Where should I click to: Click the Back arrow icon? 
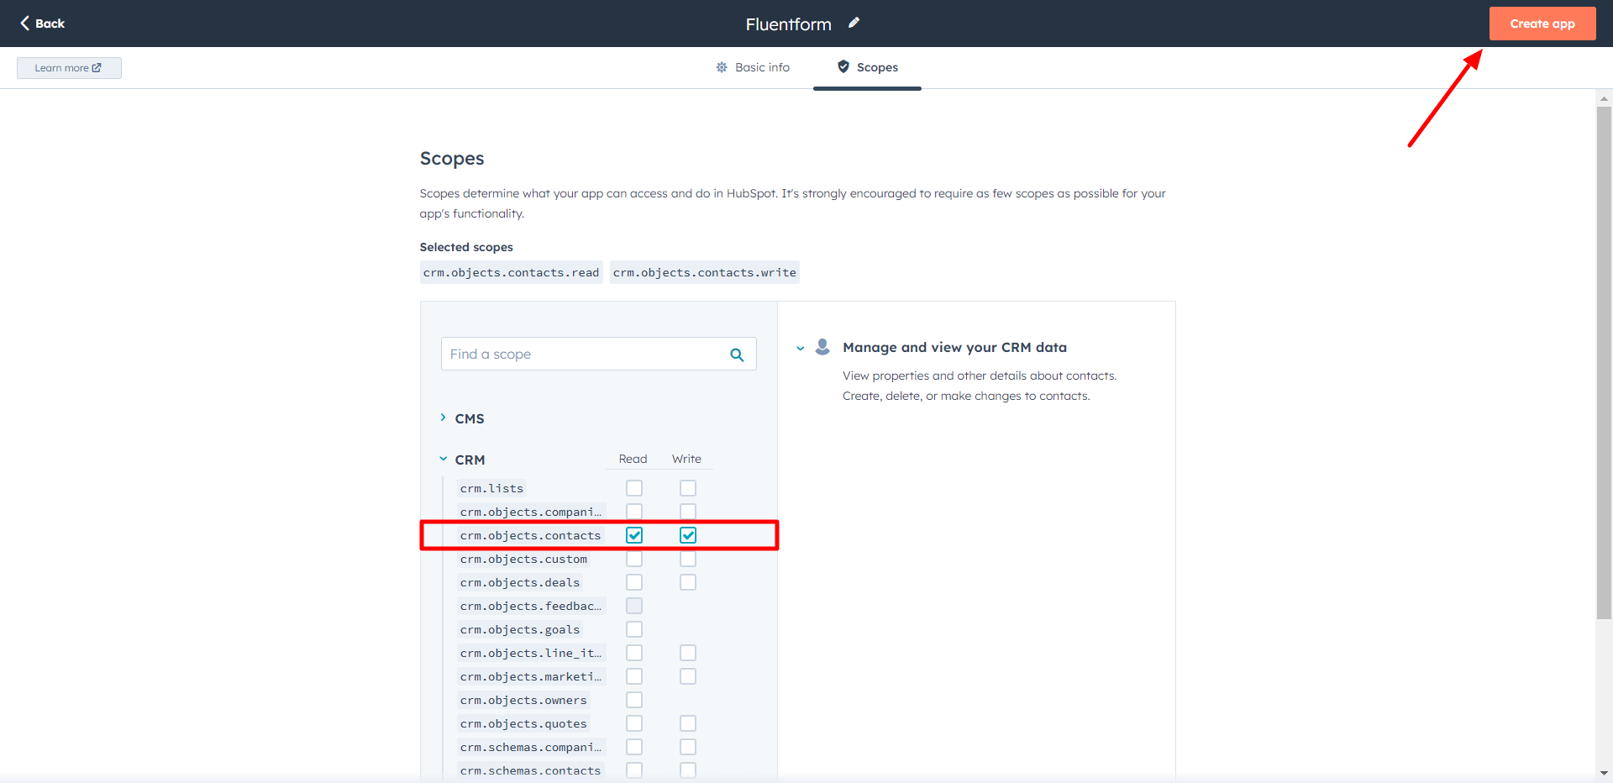coord(25,24)
